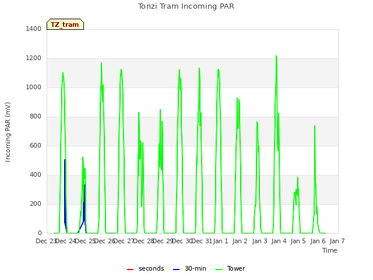This screenshot has width=373, height=280.
Task: Toggle the 30-min legend entry
Action: coord(189,268)
